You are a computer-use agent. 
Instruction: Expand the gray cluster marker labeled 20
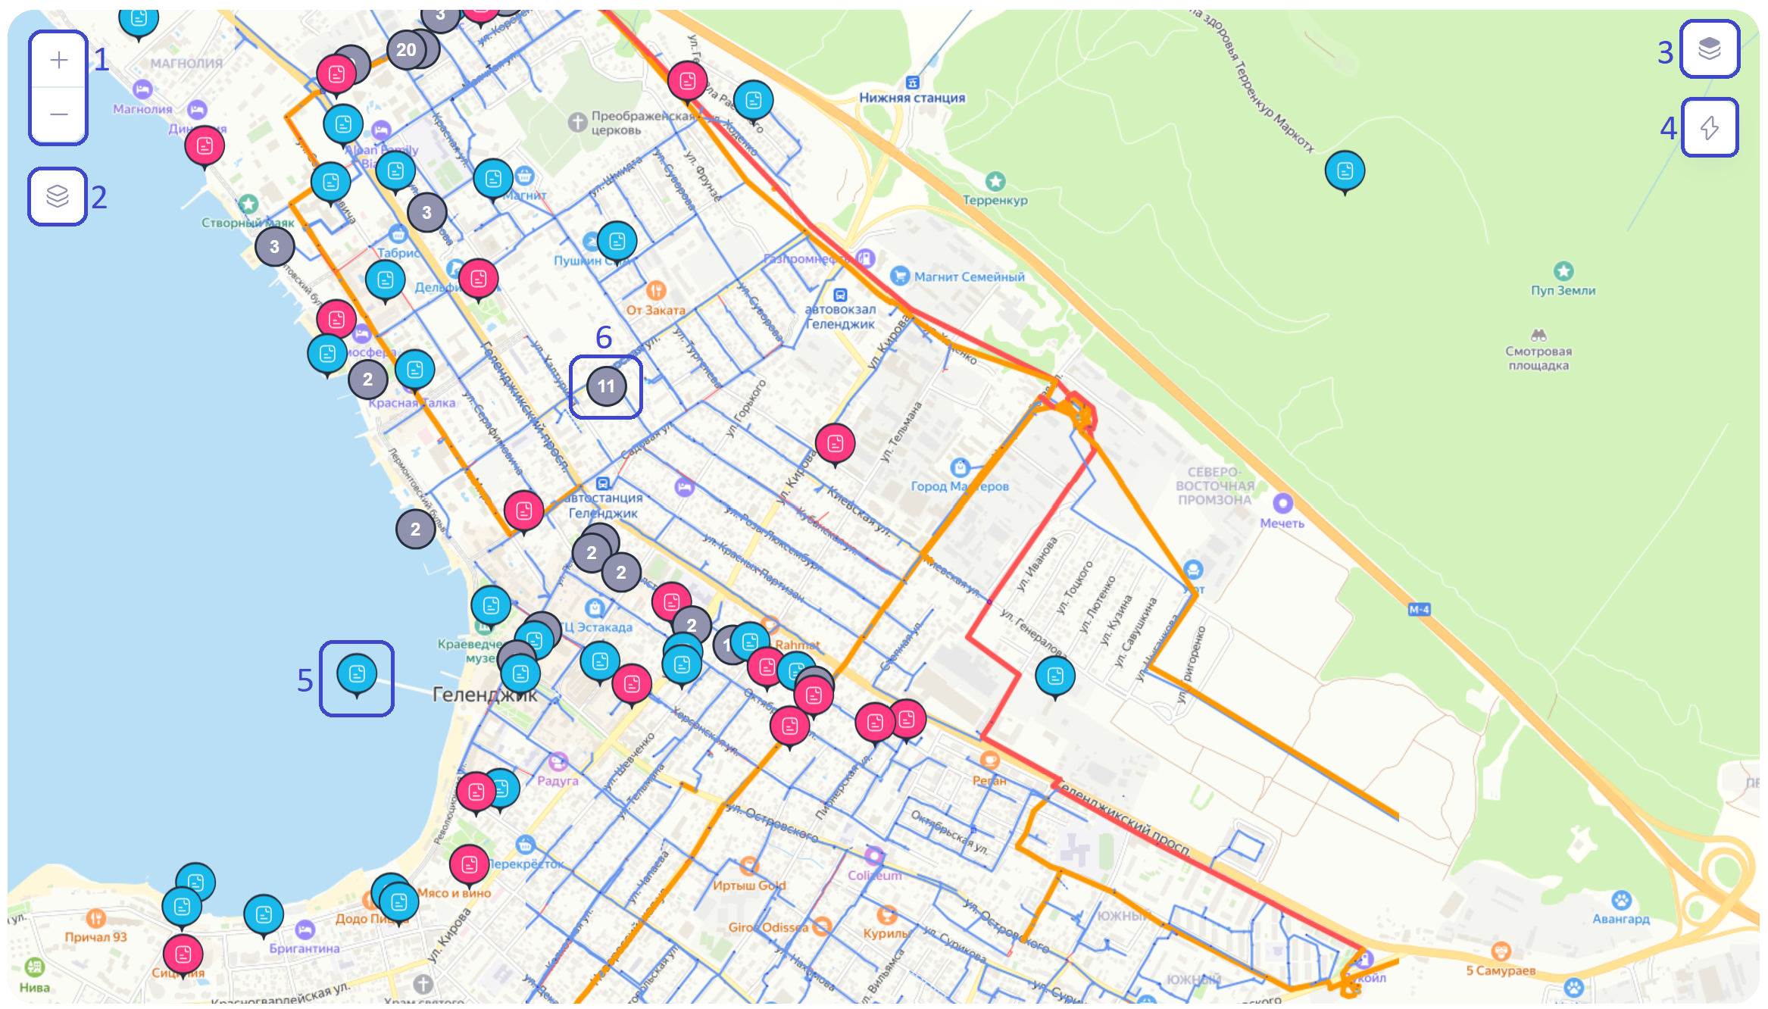(406, 50)
